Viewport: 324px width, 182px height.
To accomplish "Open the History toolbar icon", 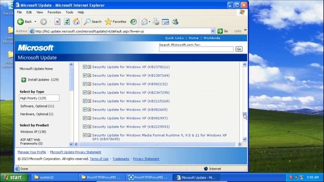I will coord(134,22).
